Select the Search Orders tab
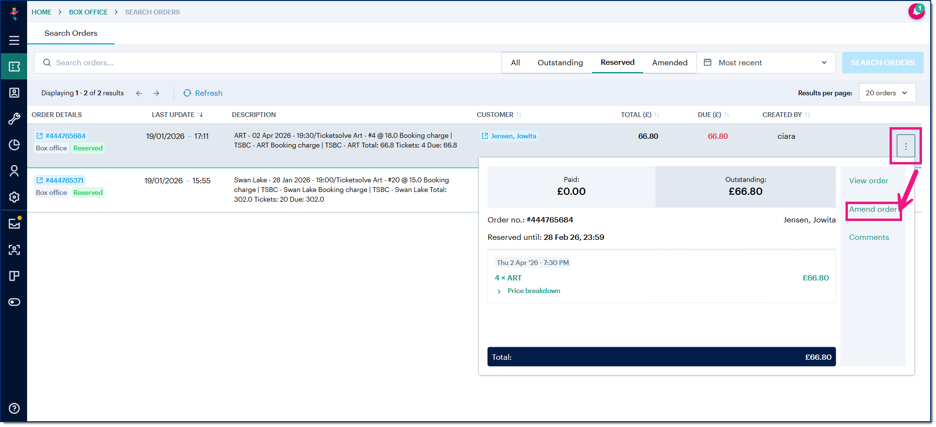This screenshot has width=936, height=427. point(71,33)
